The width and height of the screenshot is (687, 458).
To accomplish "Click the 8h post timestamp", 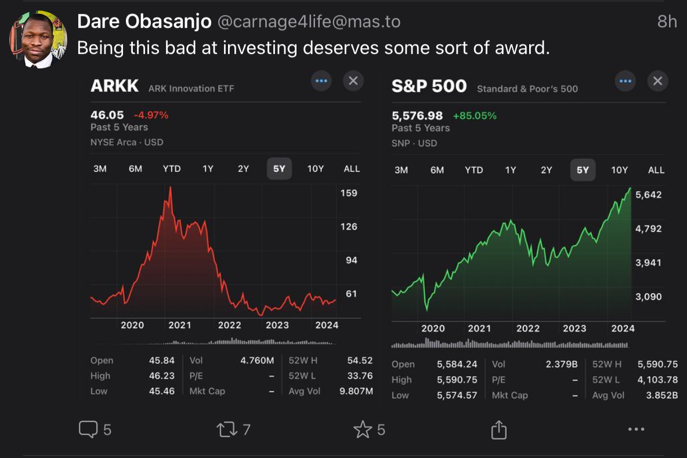I will [667, 21].
